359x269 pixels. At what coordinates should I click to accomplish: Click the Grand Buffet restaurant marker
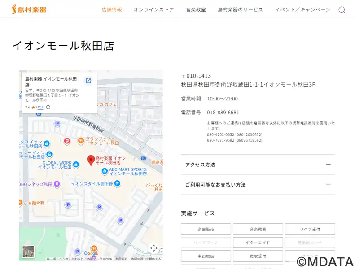tap(81, 140)
